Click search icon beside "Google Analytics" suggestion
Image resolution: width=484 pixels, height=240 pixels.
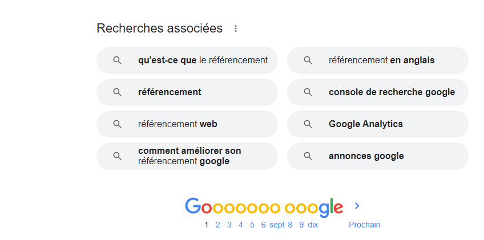[308, 124]
